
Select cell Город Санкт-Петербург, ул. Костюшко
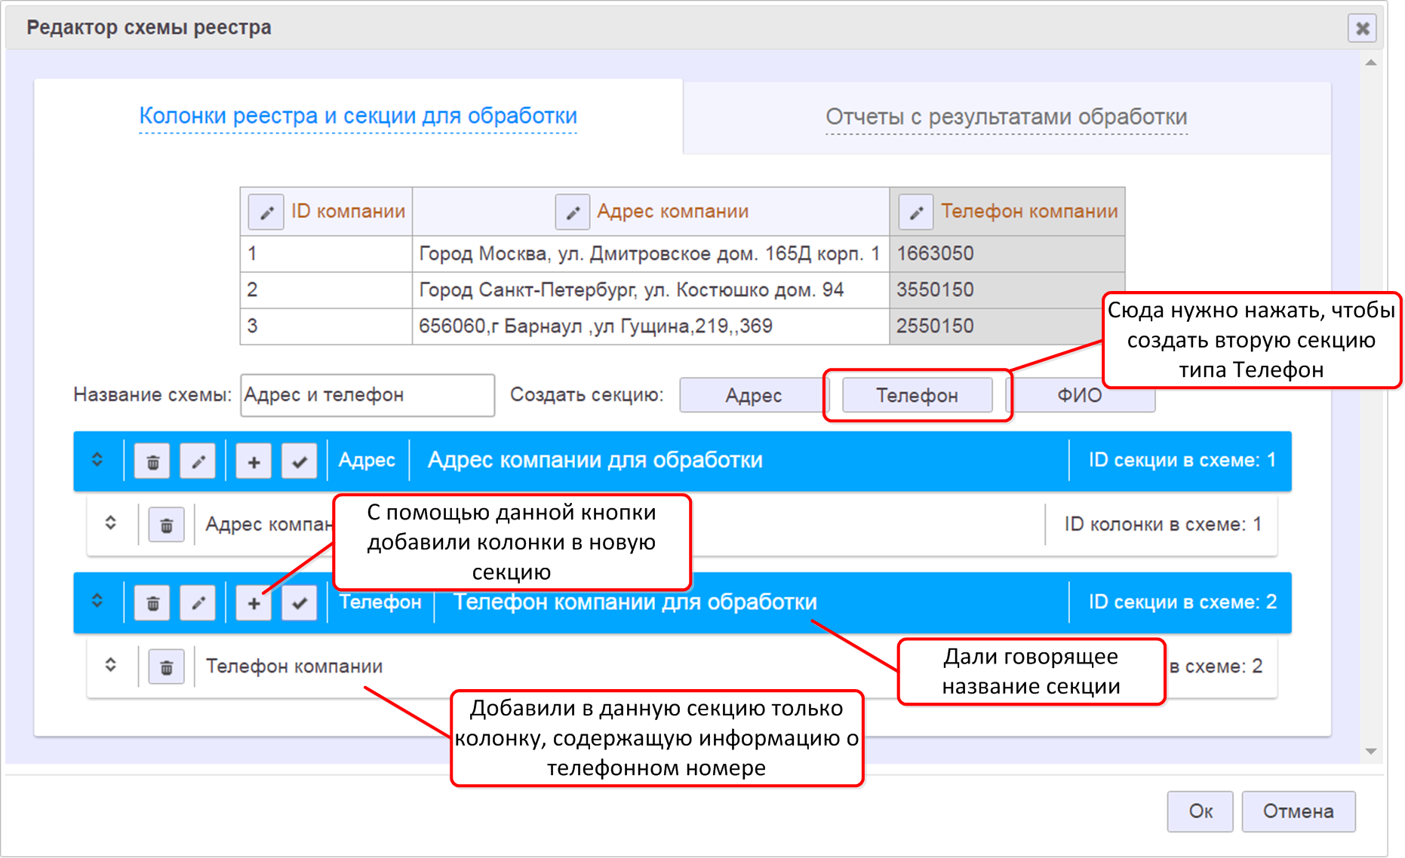pos(650,290)
